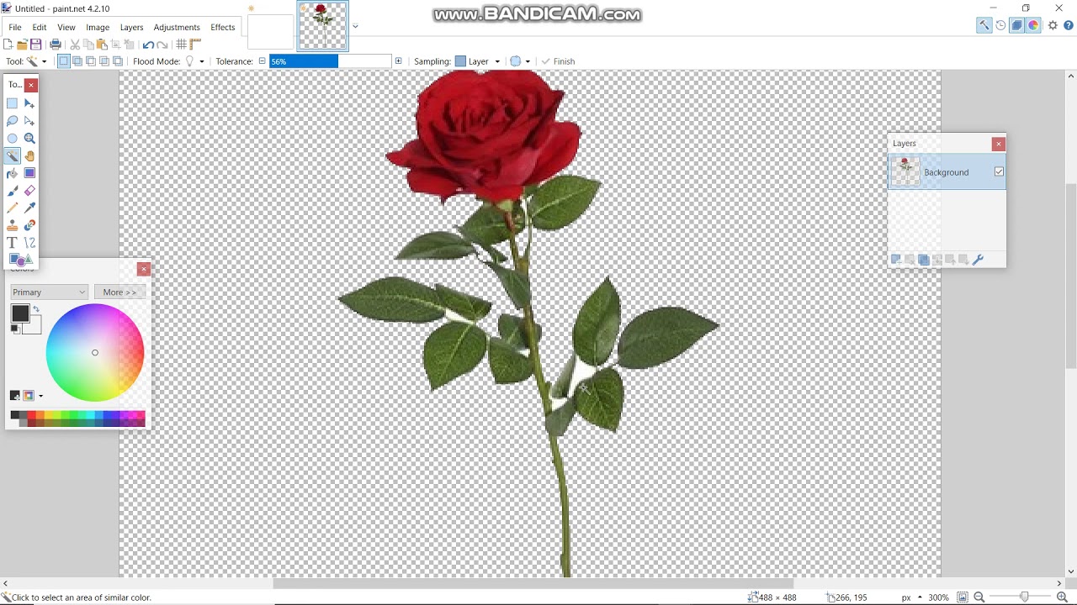Toggle Layers window visibility button
1077x605 pixels.
click(1017, 25)
